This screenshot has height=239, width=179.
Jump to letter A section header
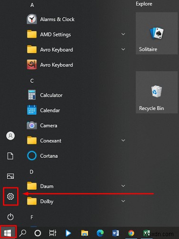pos(32,5)
